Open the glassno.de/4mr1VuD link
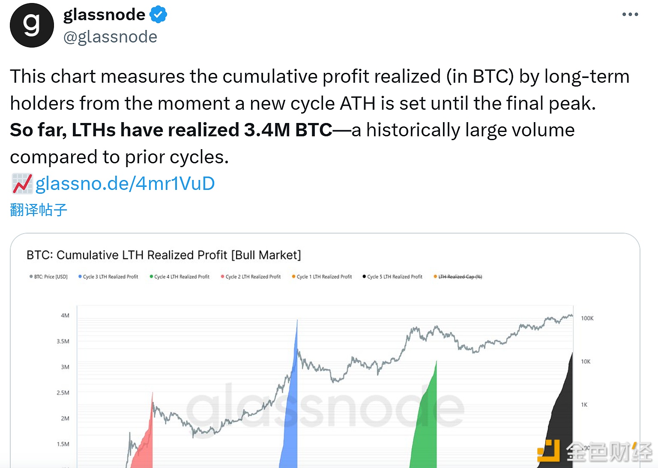Screen dimensions: 658x468 pos(125,183)
